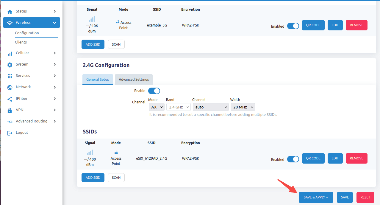380x205 pixels.
Task: Click the SAVE & APPLY button
Action: [x=316, y=197]
